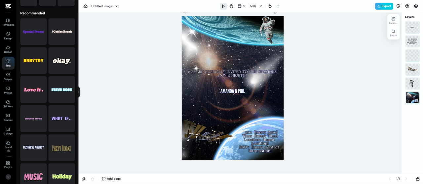Open the shield privacy icon
This screenshot has height=184, width=423.
(398, 6)
